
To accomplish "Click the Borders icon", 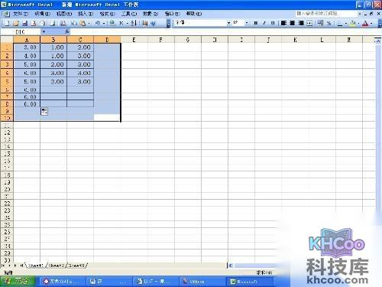I will (340, 23).
